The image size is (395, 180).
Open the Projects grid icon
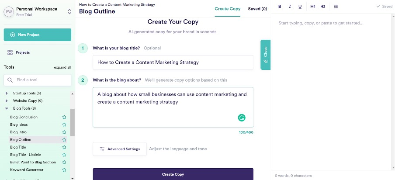click(10, 52)
